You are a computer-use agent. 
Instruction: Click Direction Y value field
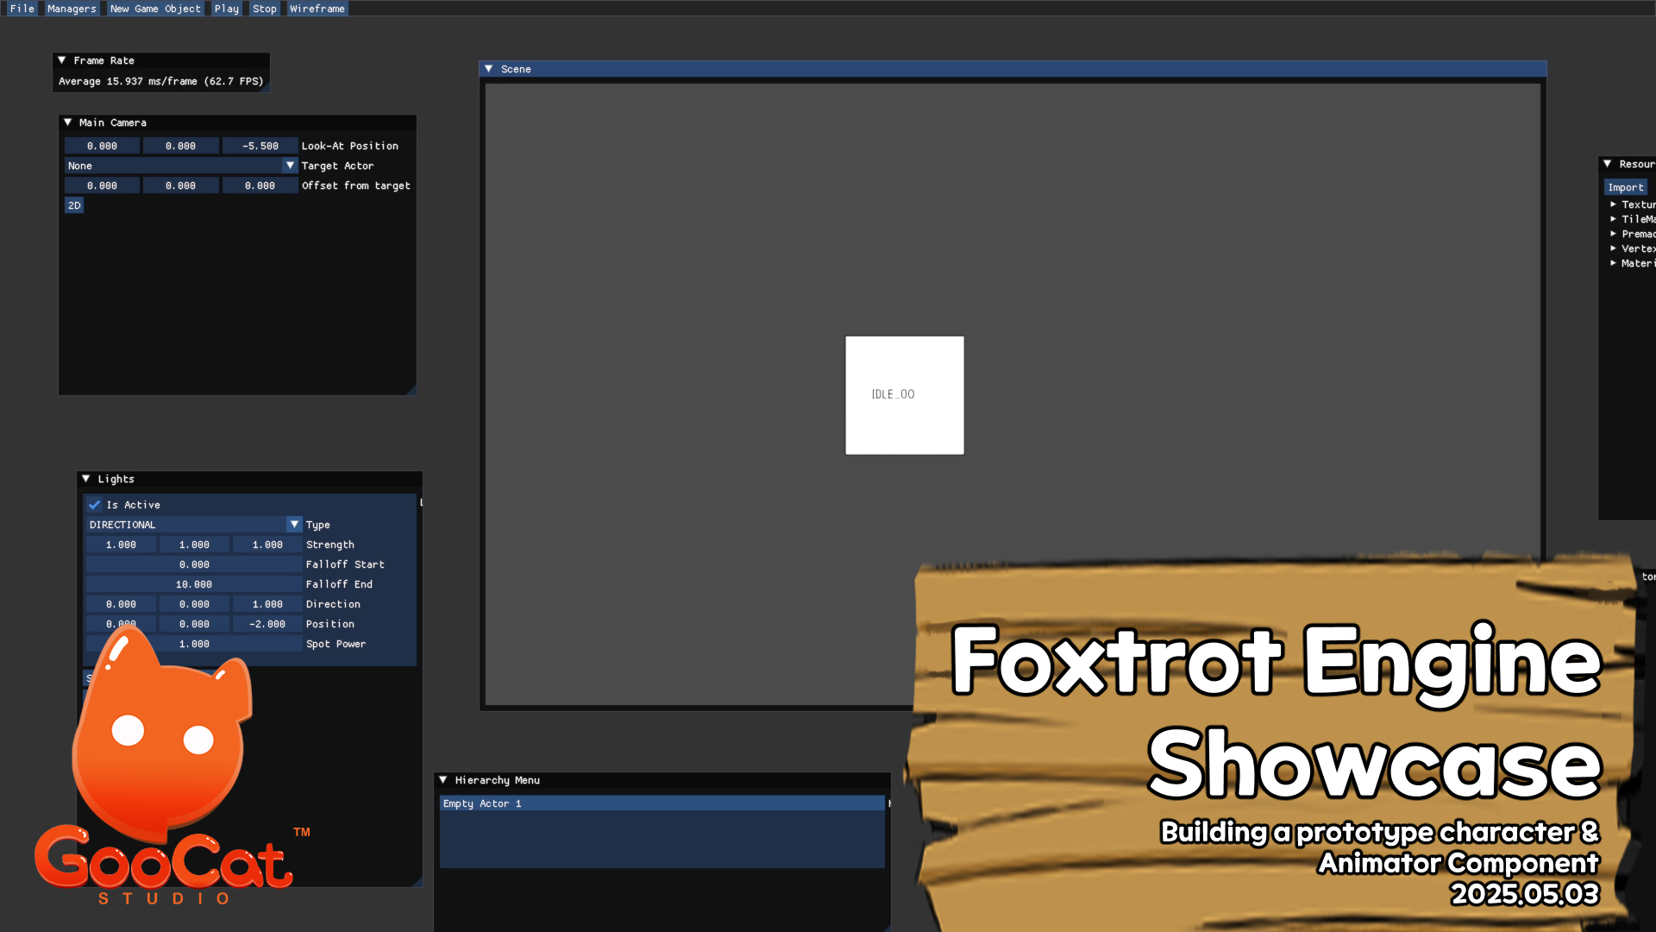pyautogui.click(x=194, y=604)
